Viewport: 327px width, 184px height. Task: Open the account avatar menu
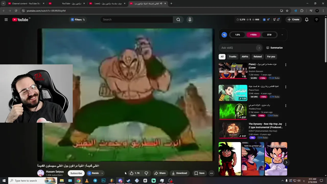point(317,19)
